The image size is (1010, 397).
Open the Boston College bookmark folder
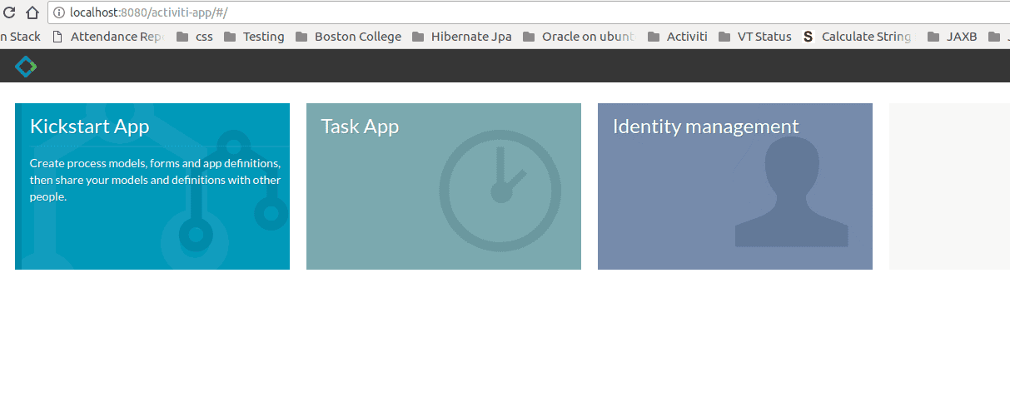pos(348,37)
